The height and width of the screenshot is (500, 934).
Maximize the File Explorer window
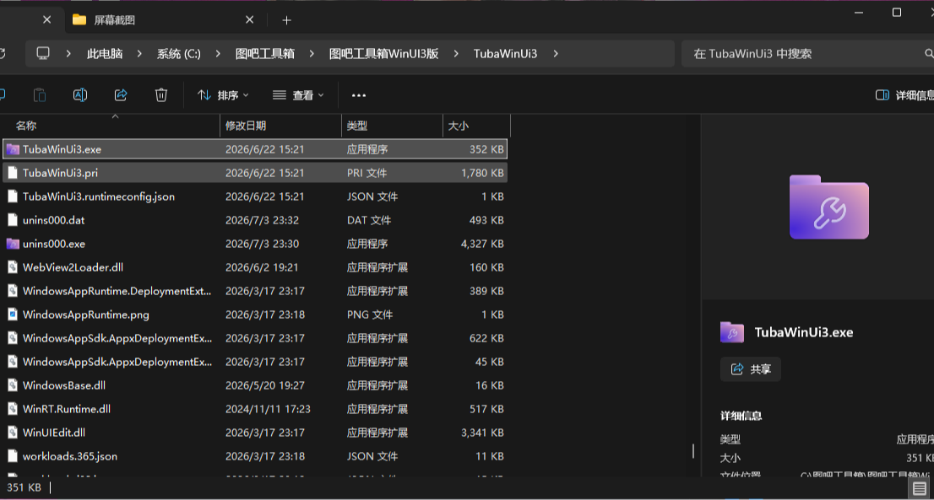pos(897,13)
